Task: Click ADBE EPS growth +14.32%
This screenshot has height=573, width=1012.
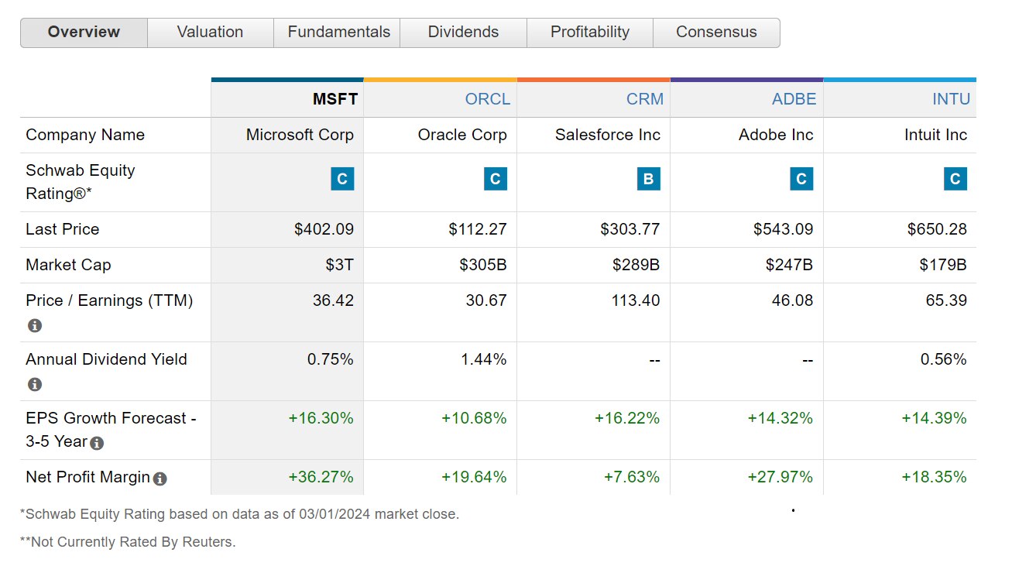Action: [x=780, y=418]
